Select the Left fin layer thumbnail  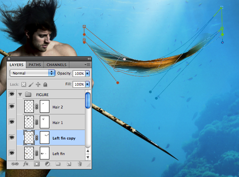29,153
